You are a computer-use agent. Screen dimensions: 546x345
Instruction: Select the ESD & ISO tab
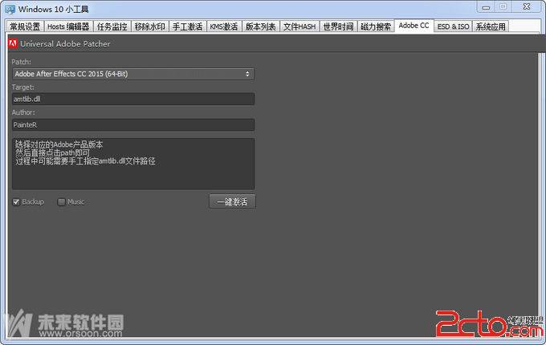pyautogui.click(x=453, y=26)
